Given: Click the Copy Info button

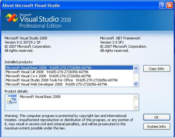Looking at the screenshot, I should [x=157, y=68].
